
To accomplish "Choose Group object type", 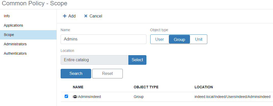I will 179,39.
